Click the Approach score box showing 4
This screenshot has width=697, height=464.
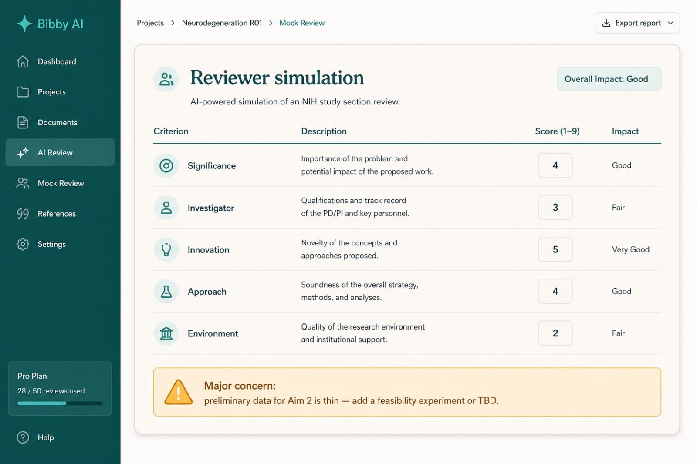point(555,291)
